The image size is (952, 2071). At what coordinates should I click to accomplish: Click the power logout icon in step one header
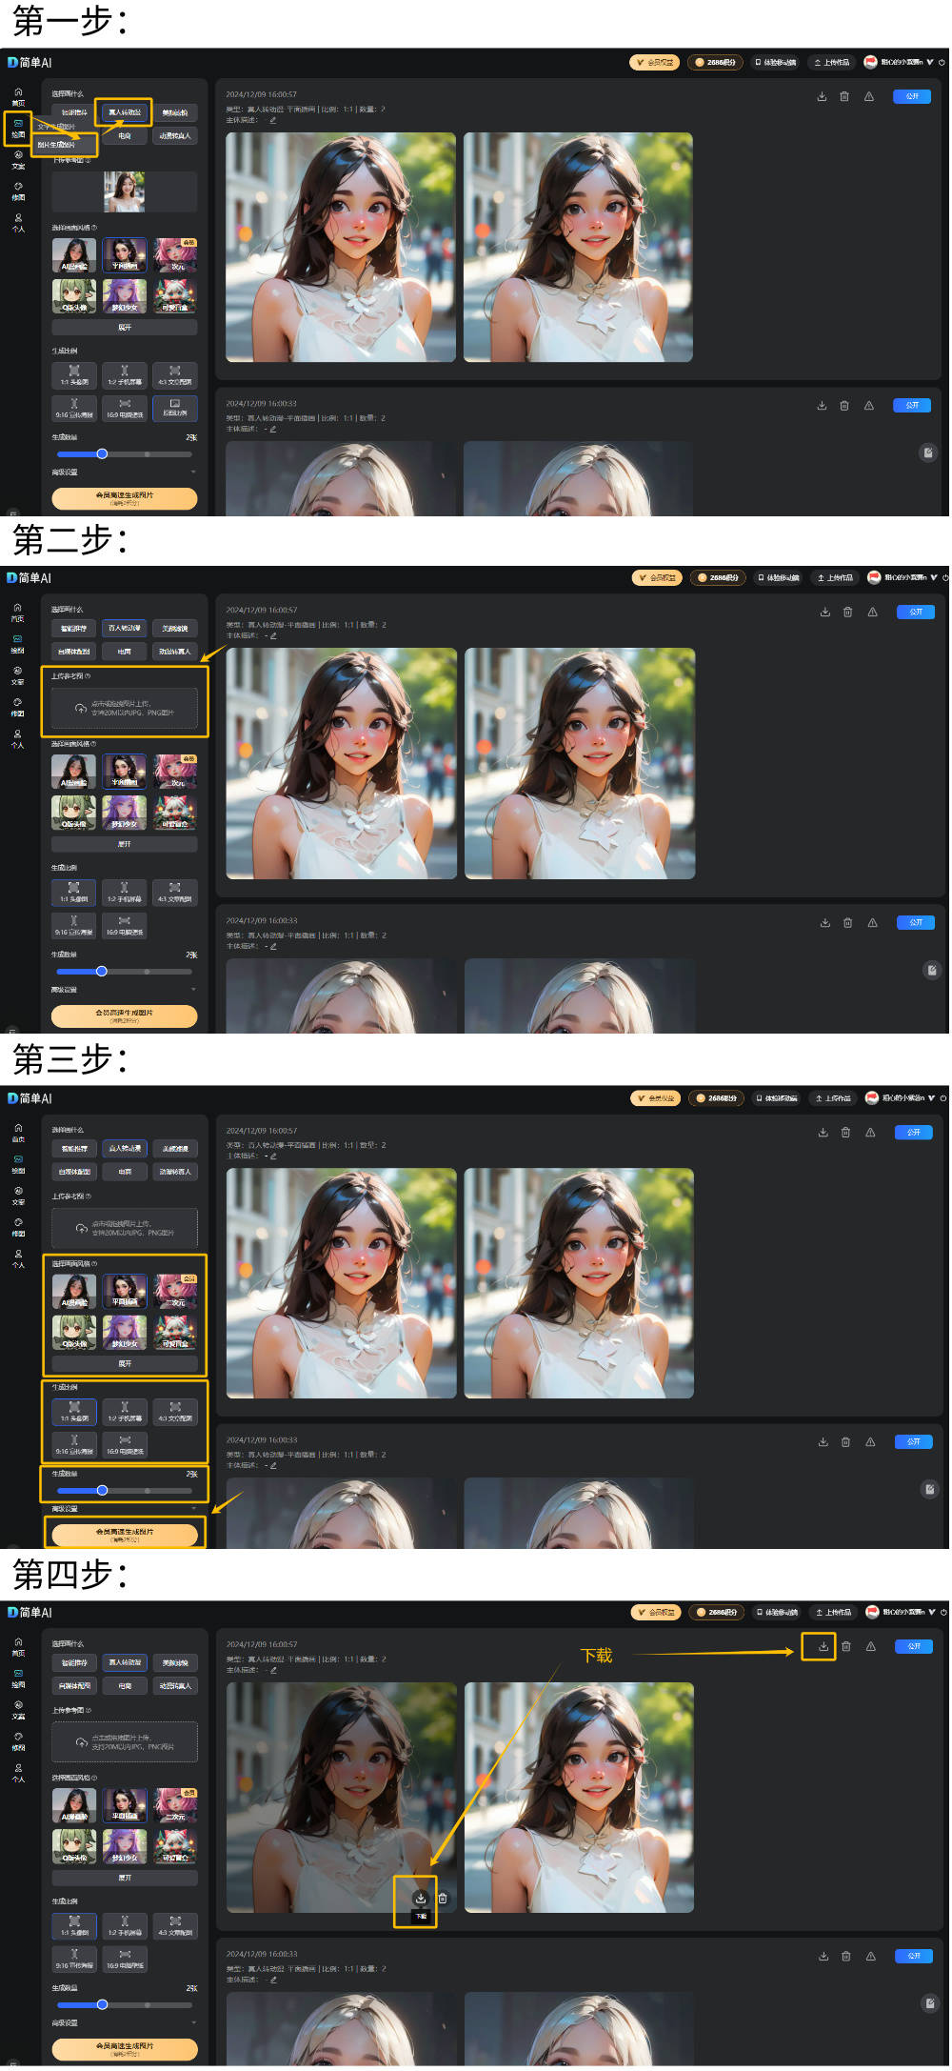(x=942, y=63)
